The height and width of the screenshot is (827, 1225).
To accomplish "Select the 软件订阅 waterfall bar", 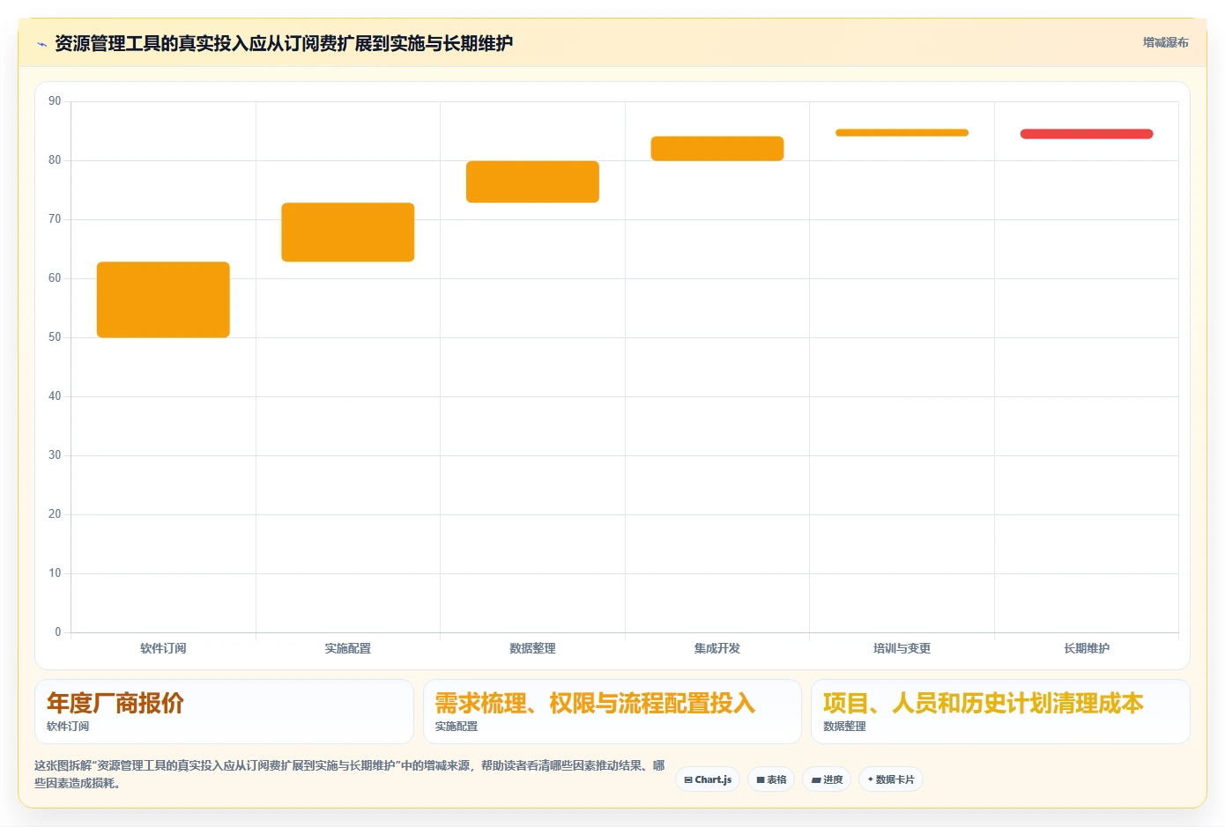I will pos(163,299).
